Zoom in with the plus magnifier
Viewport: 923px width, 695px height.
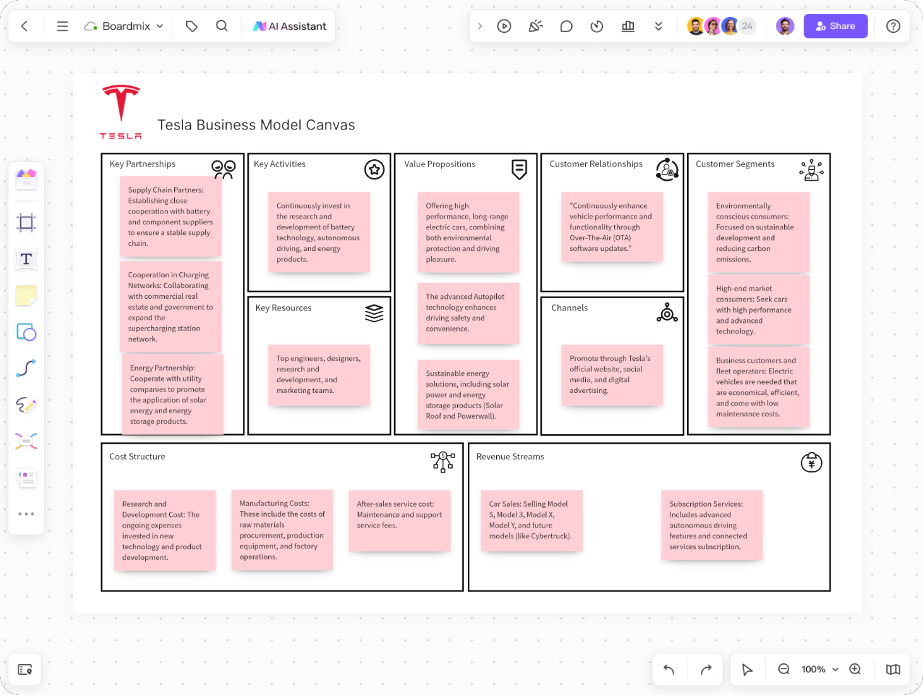click(x=855, y=669)
